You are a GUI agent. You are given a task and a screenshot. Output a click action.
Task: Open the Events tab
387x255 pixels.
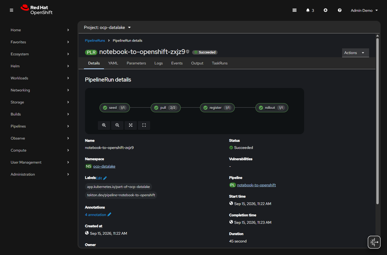click(x=177, y=63)
